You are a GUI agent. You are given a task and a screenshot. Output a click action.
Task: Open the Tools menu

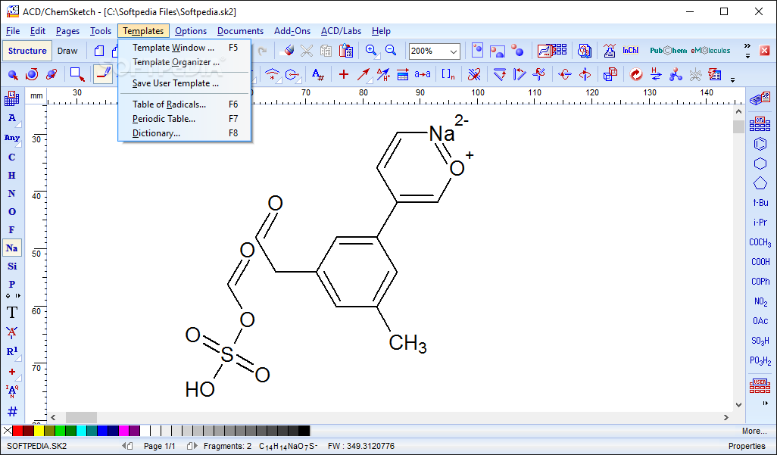pos(101,31)
